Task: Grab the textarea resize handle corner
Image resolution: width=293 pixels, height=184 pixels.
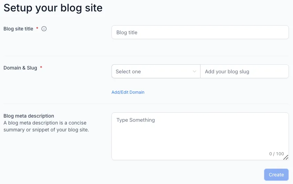Action: (286, 157)
